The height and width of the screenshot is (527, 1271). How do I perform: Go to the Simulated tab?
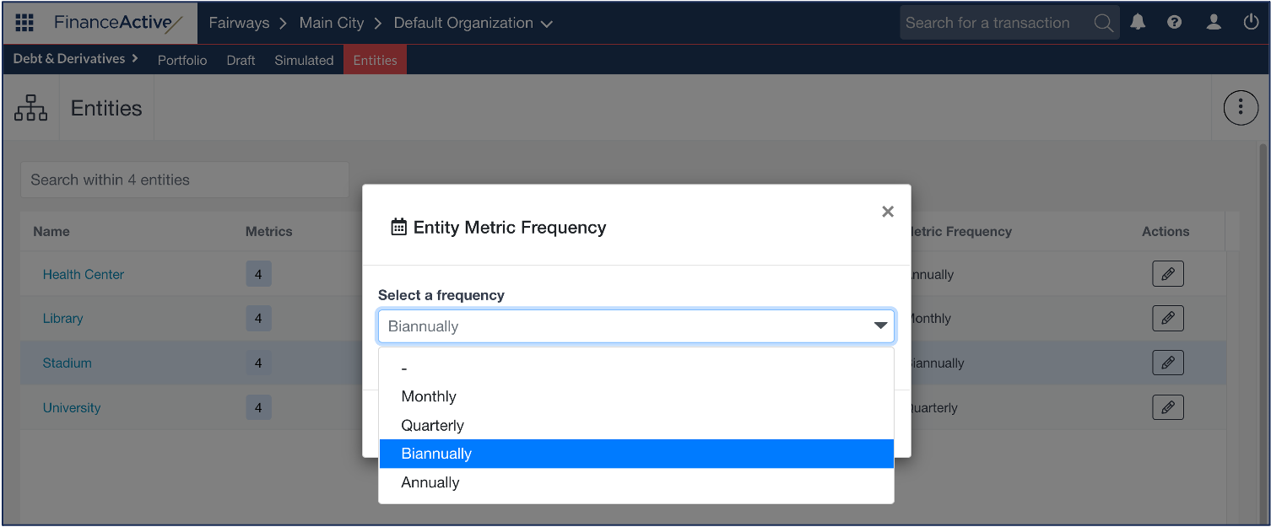pos(304,60)
